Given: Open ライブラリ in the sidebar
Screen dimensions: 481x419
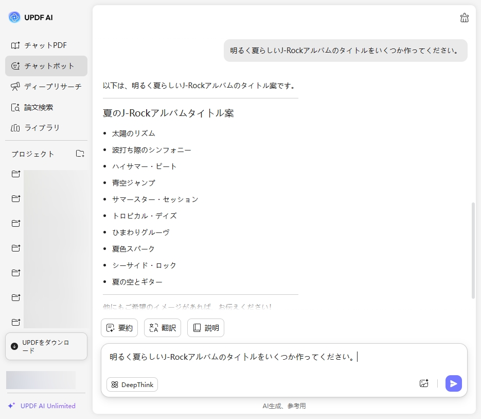Looking at the screenshot, I should tap(46, 128).
